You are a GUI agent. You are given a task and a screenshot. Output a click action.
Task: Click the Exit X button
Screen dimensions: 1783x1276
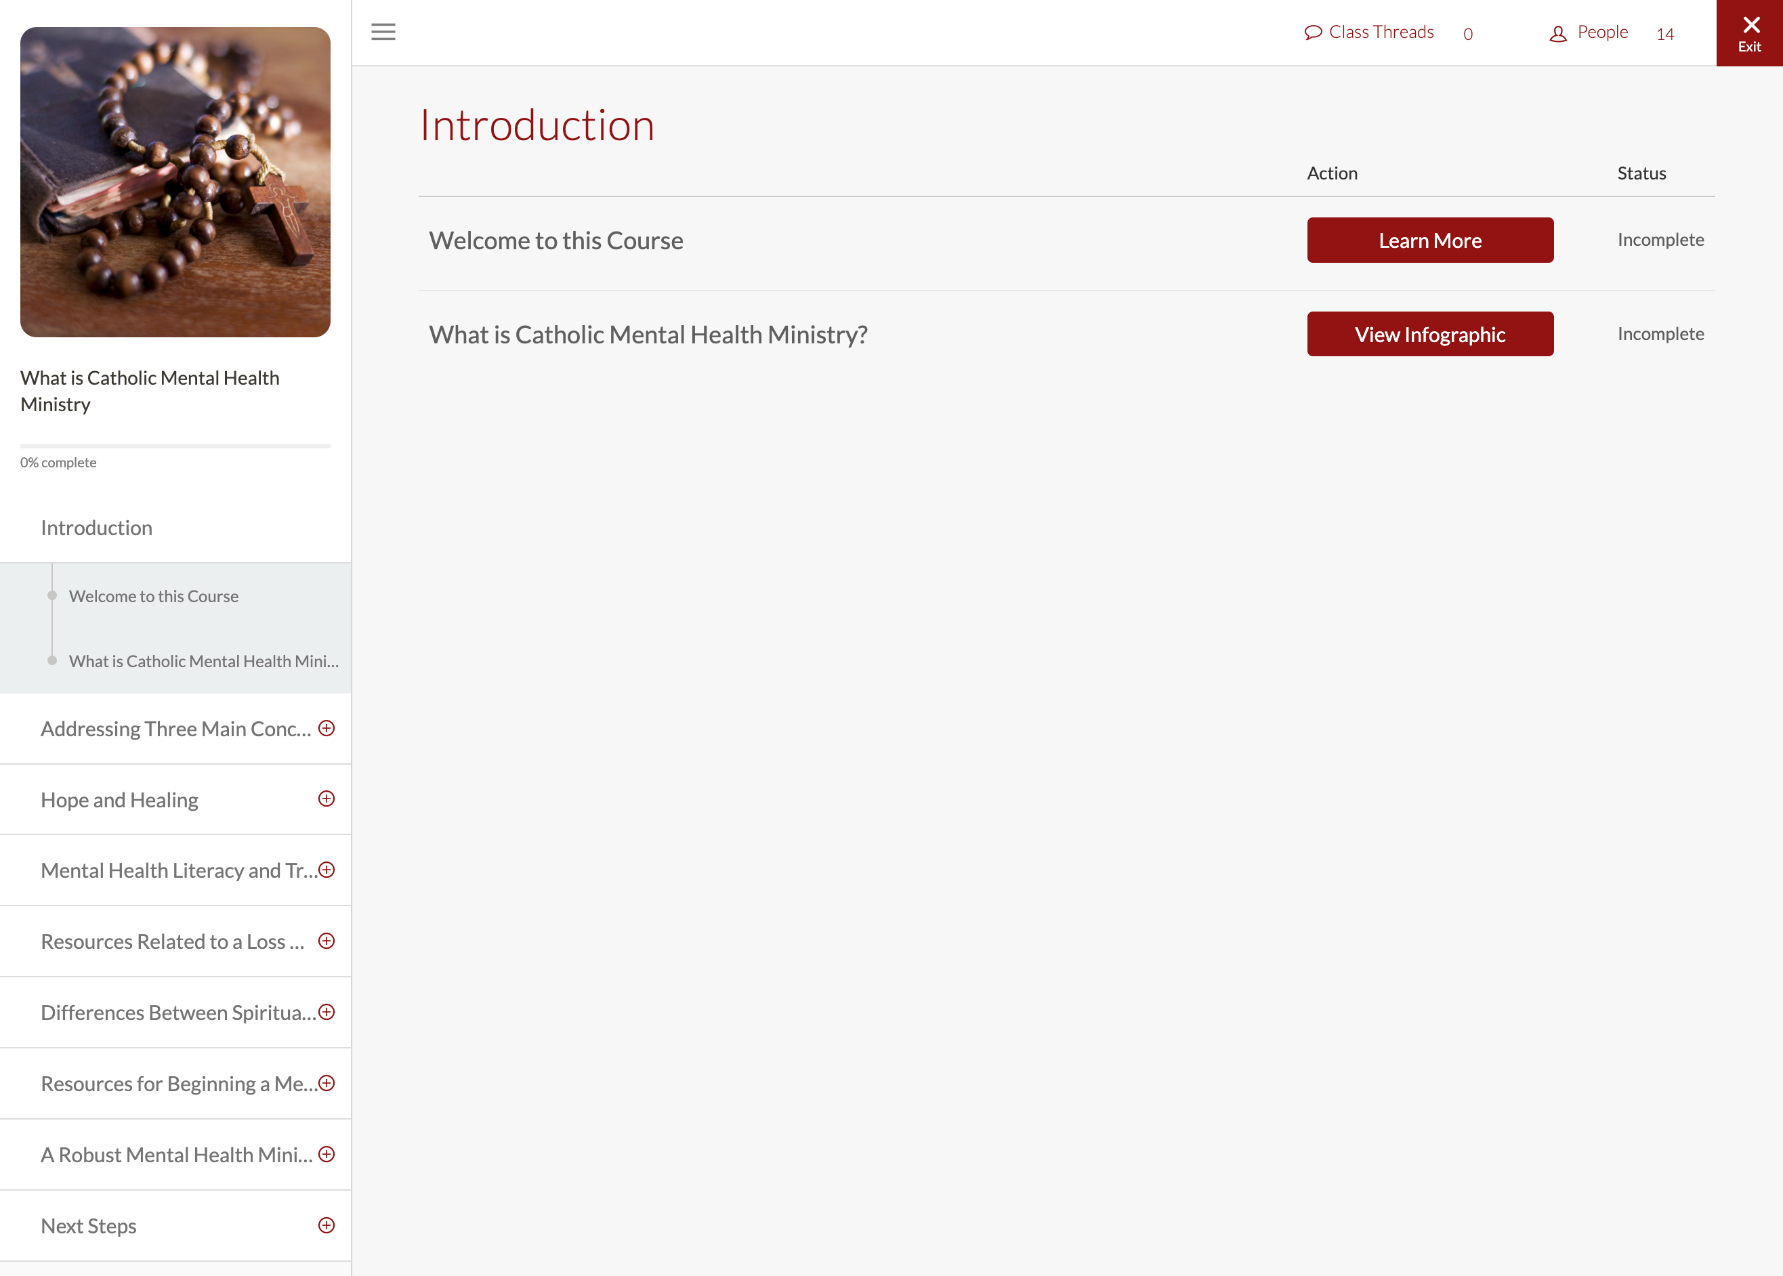coord(1749,33)
